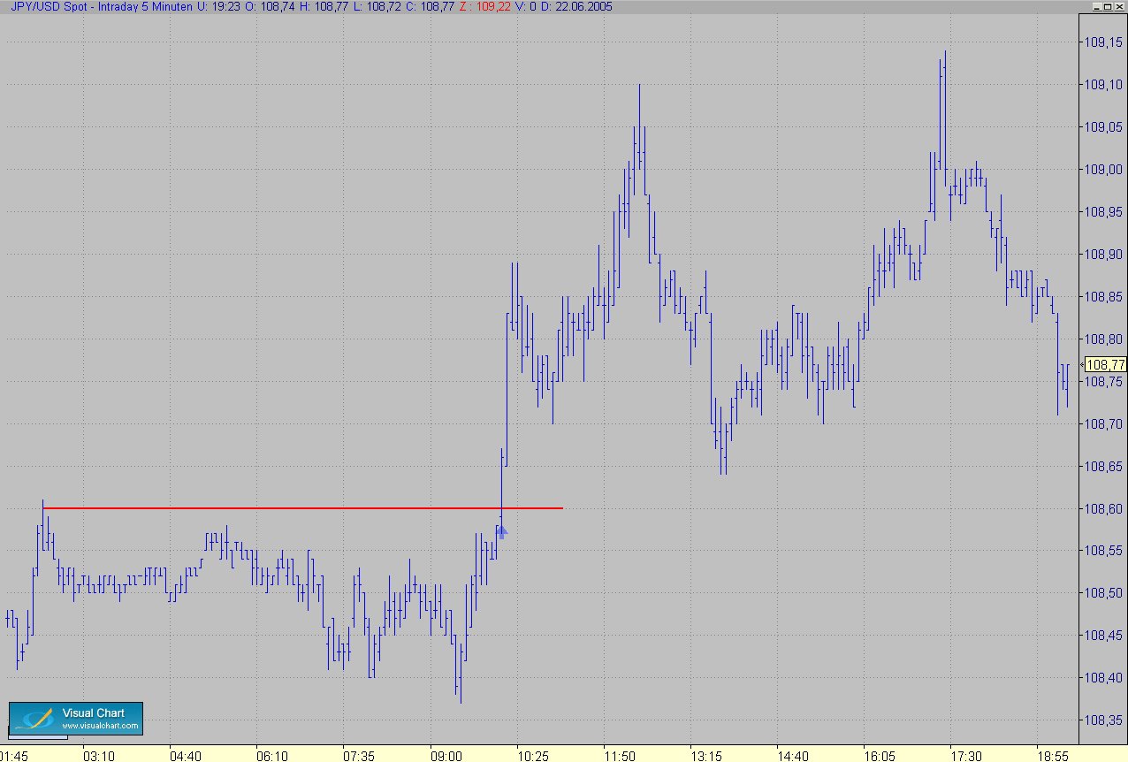Click the 11:50 time axis label

(619, 756)
